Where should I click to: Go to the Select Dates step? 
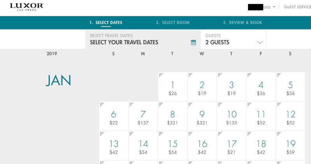[106, 22]
